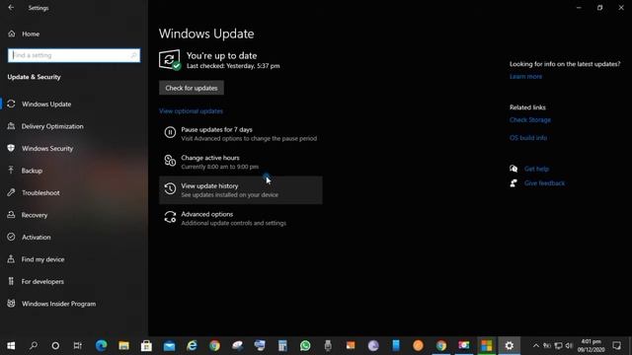
Task: Open Calculator from the taskbar
Action: coord(282,345)
